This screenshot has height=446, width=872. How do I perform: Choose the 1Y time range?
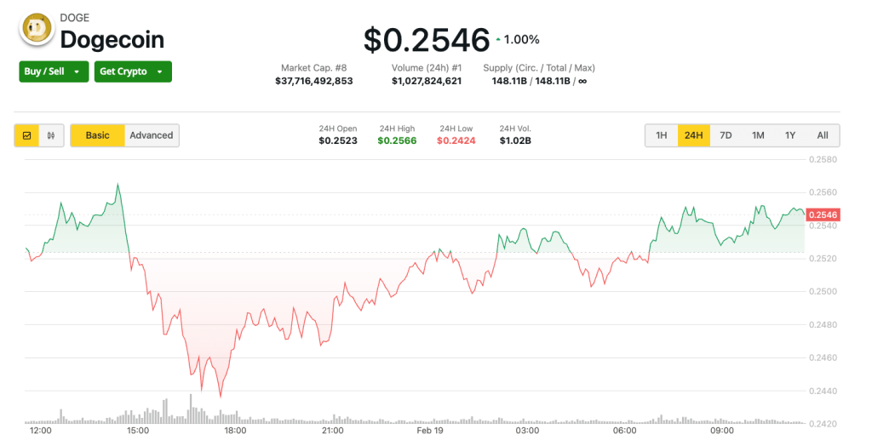pos(790,135)
